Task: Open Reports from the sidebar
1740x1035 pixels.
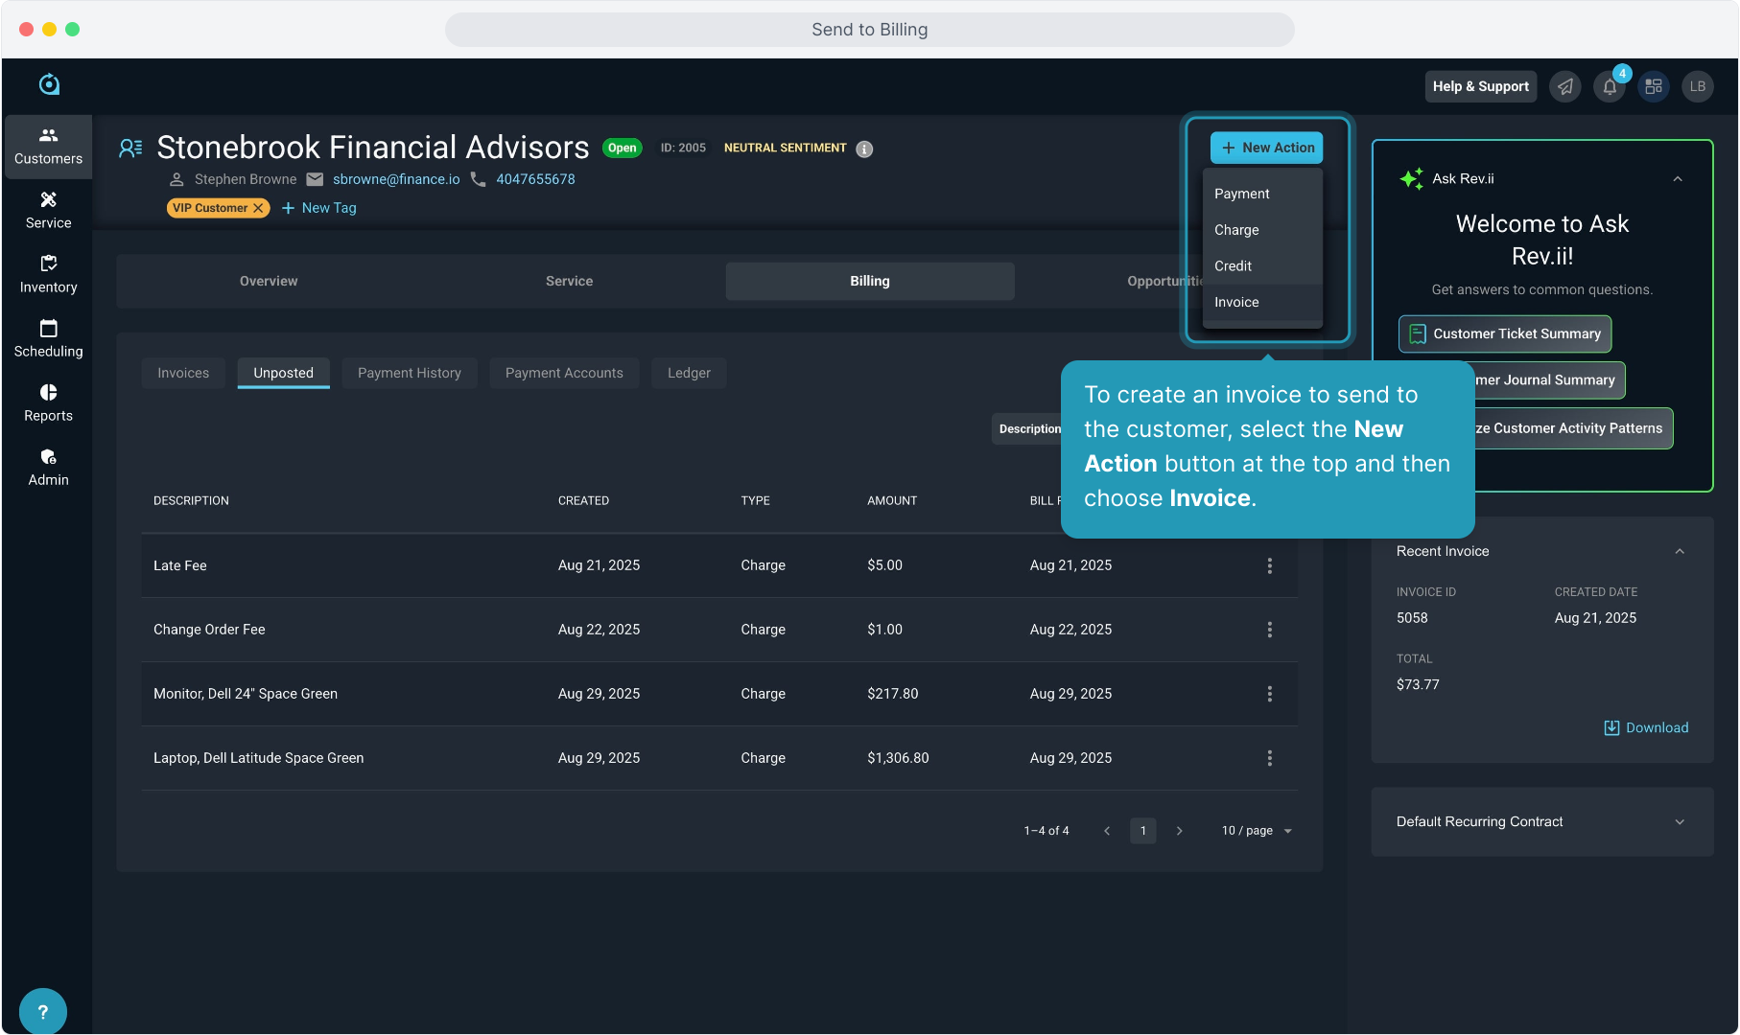Action: (48, 402)
